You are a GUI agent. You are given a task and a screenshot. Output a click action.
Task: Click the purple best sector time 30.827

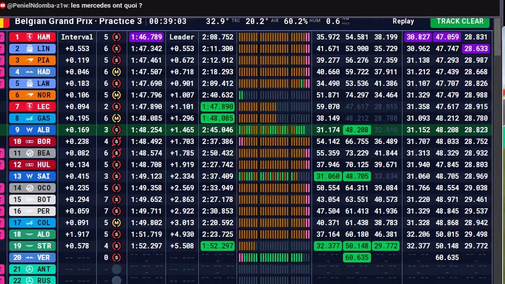pos(418,37)
